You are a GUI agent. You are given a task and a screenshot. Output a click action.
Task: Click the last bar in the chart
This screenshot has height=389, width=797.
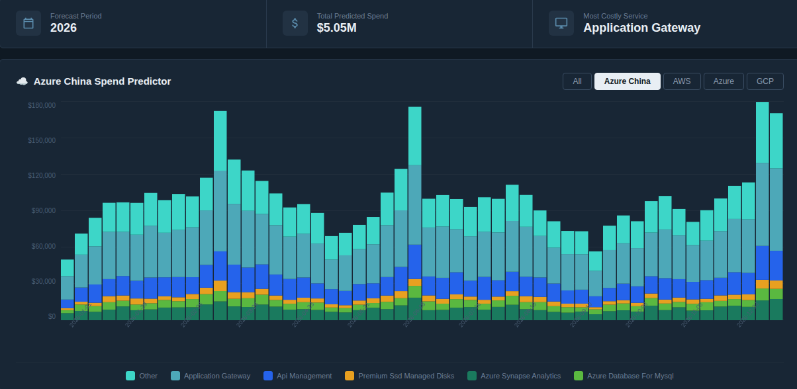pyautogui.click(x=776, y=216)
